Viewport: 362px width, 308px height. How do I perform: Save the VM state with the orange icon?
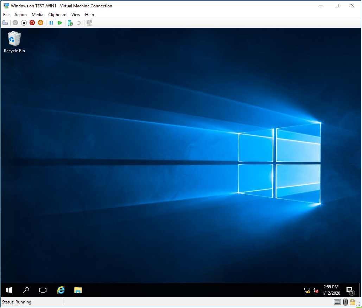[x=41, y=23]
